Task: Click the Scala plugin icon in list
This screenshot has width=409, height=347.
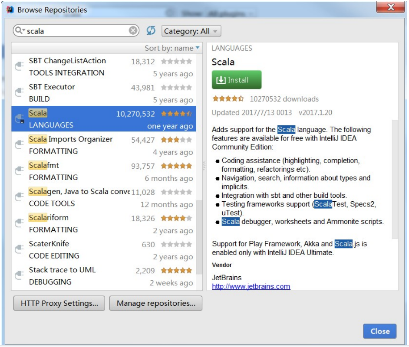Action: point(20,119)
